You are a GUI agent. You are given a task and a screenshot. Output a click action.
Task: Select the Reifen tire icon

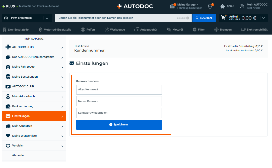click(83, 30)
